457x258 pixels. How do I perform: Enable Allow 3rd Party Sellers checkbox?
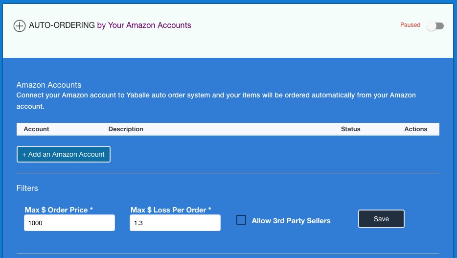(241, 220)
